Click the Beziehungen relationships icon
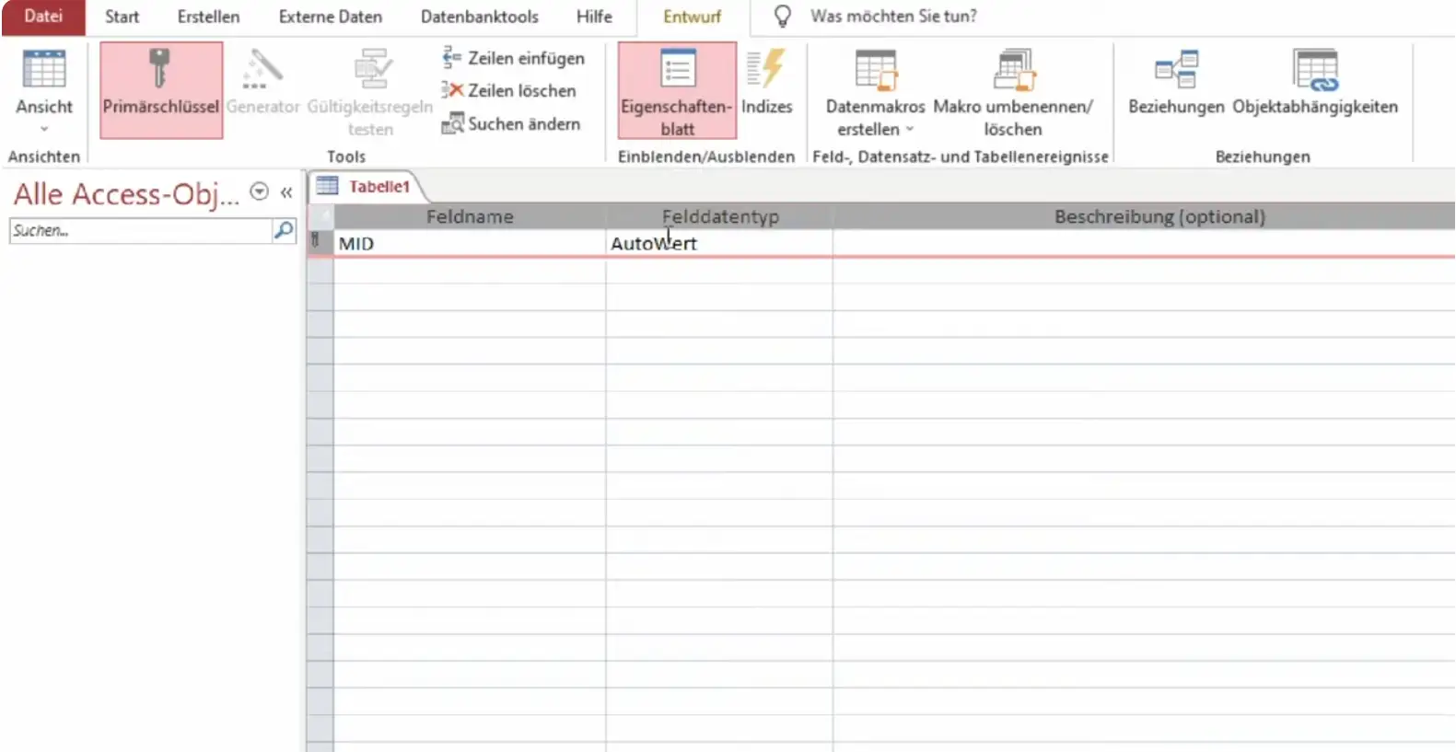This screenshot has height=752, width=1456. [x=1176, y=70]
